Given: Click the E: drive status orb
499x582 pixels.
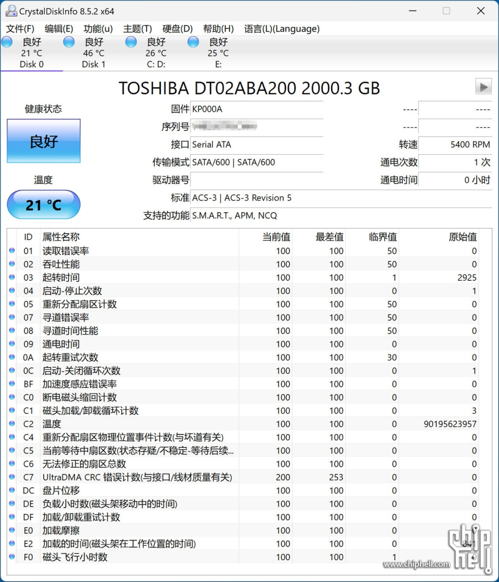Looking at the screenshot, I should (193, 42).
